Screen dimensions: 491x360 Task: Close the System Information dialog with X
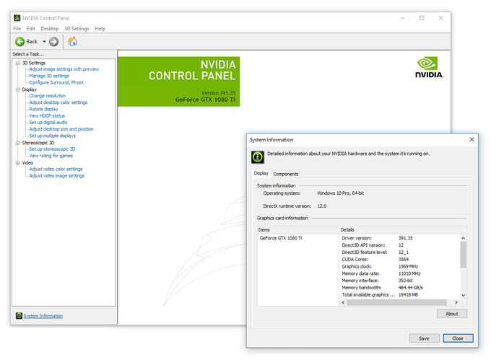[472, 139]
